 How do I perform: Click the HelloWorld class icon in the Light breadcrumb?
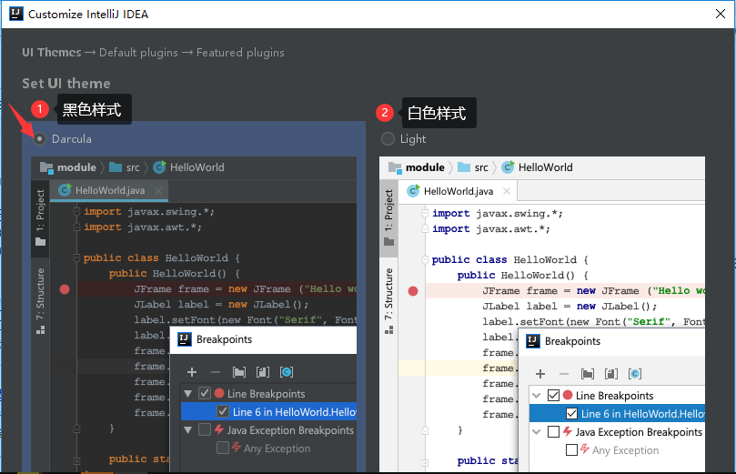[x=508, y=167]
